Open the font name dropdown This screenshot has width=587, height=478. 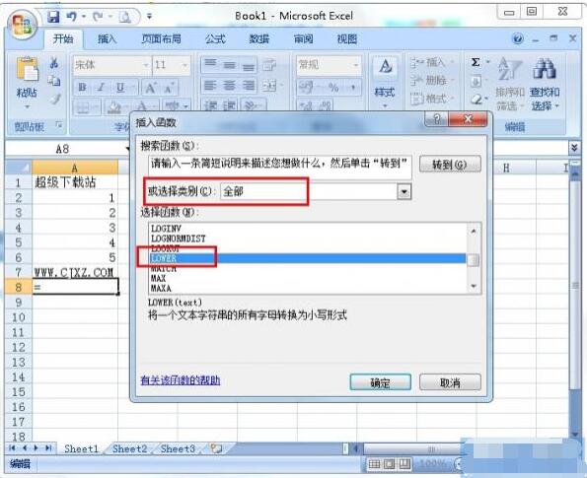click(146, 65)
